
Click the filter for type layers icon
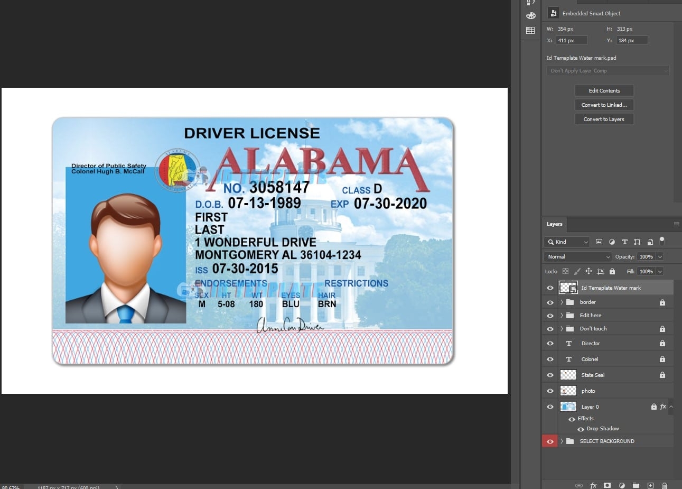point(624,242)
